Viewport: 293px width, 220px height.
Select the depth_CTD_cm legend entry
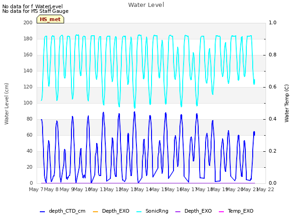tap(63, 211)
